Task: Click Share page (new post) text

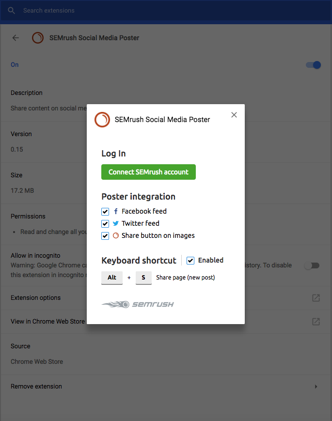Action: tap(186, 277)
